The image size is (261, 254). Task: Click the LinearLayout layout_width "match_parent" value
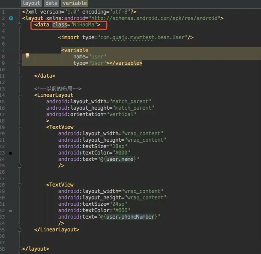pos(130,101)
